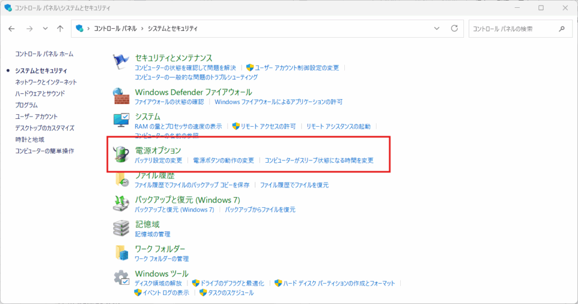Open Windows Defender ファイアウォール heading
The image size is (578, 304).
pyautogui.click(x=194, y=92)
